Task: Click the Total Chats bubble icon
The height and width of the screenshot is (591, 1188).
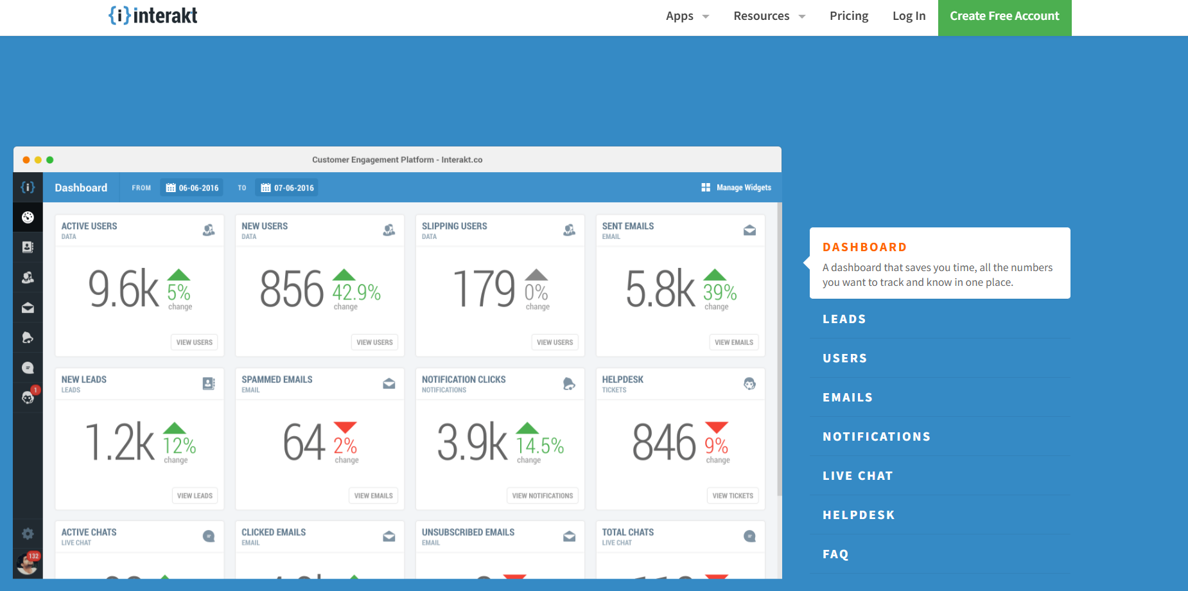Action: pos(749,536)
